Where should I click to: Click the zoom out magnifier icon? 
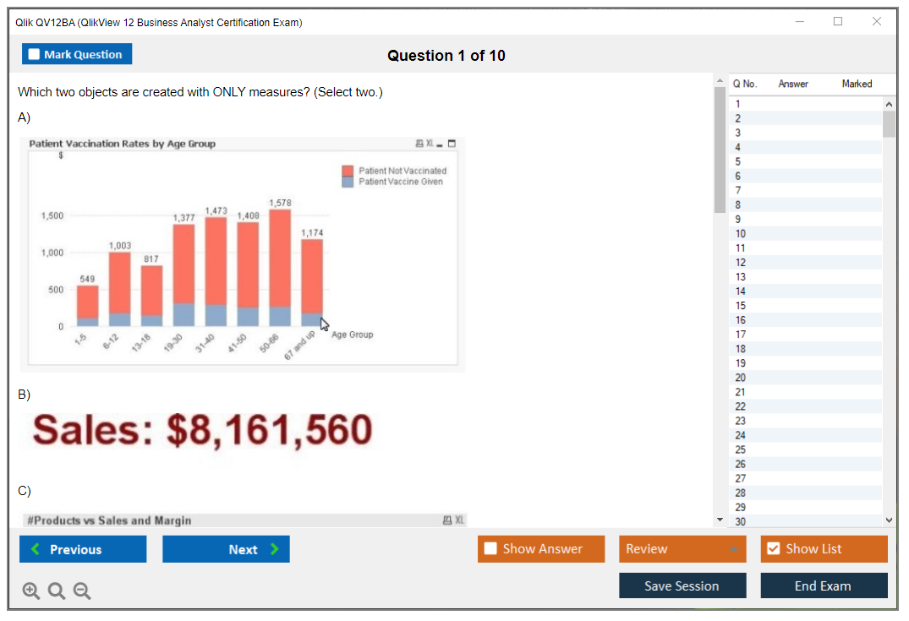[82, 591]
